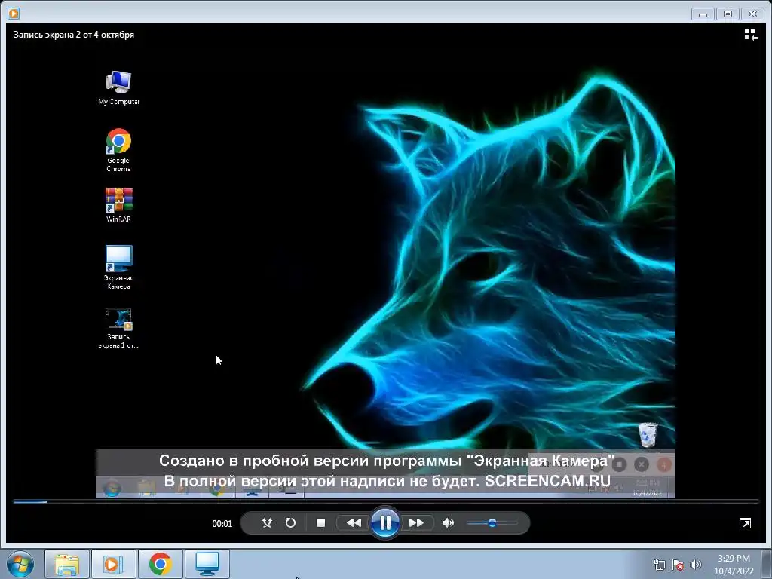
Task: Click WinRAR shortcut in video
Action: [118, 205]
